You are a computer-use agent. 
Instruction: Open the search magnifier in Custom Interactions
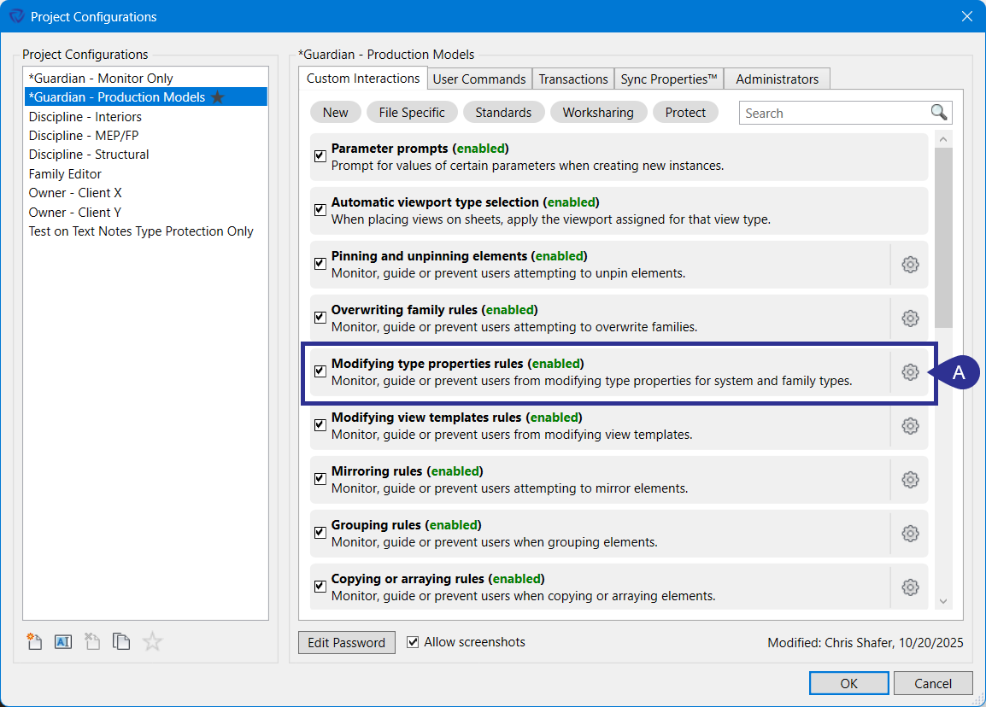point(938,112)
